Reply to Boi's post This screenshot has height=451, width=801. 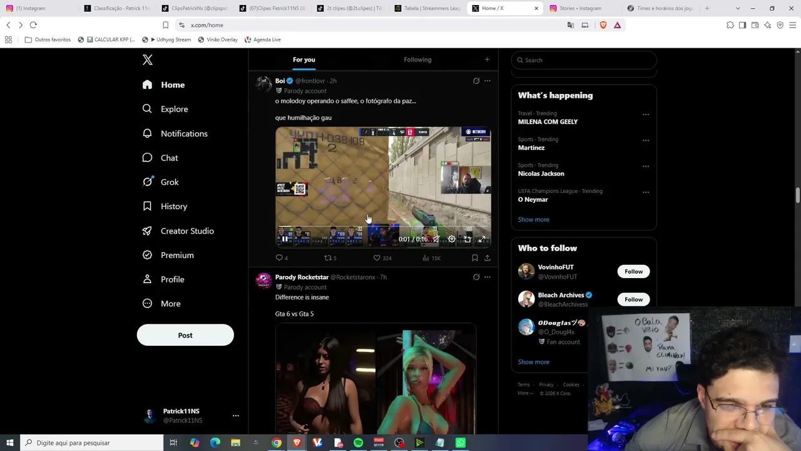click(282, 258)
